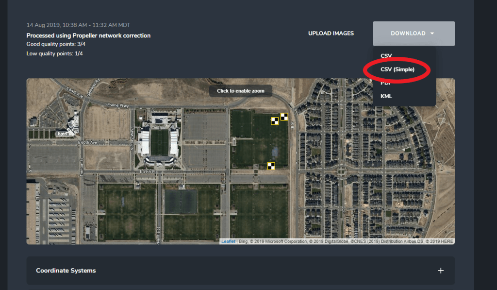This screenshot has height=290, width=497.
Task: Open the Download button menu
Action: click(414, 34)
